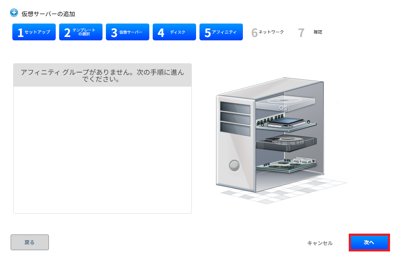This screenshot has width=393, height=254.
Task: Go to step 1 セットアップ
Action: [34, 32]
